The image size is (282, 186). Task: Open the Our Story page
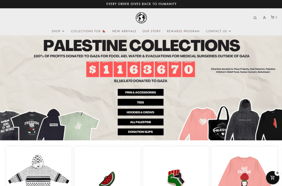[152, 31]
